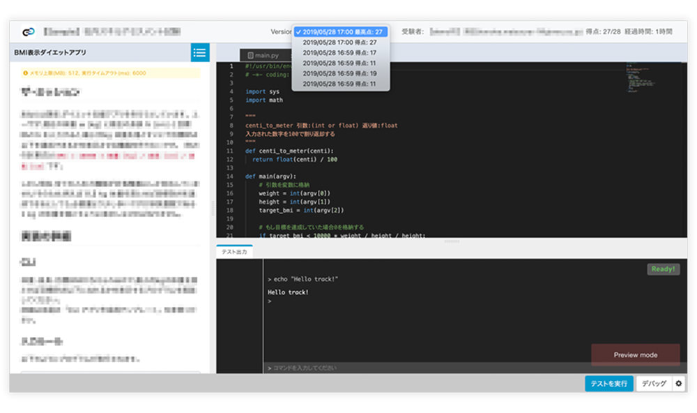The height and width of the screenshot is (413, 697).
Task: Click the Ready! status badge
Action: tap(663, 269)
